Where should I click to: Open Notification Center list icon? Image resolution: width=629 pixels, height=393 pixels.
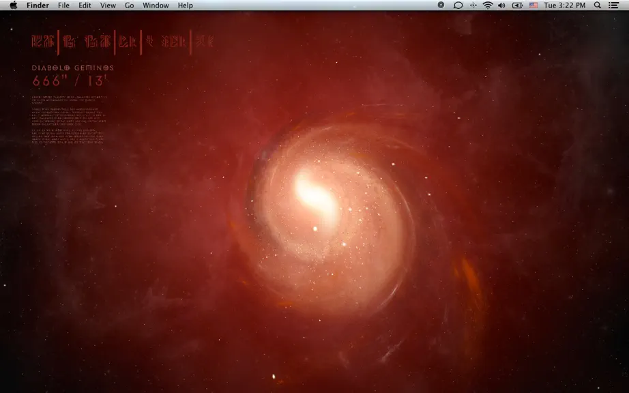coord(613,5)
